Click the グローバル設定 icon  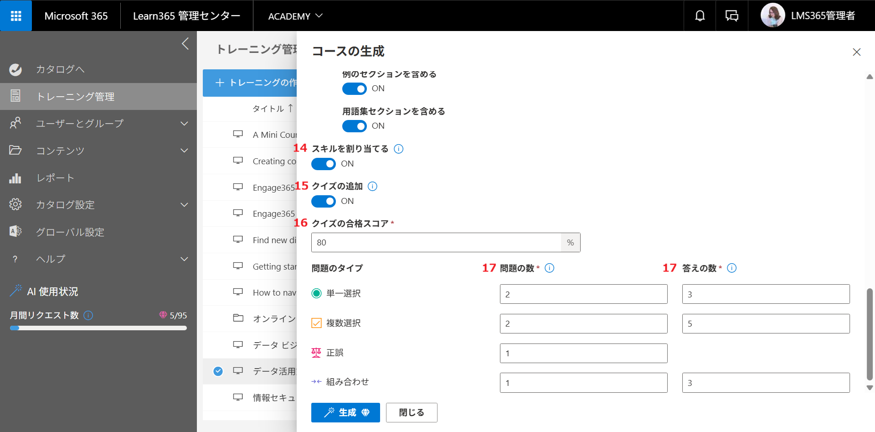[15, 231]
